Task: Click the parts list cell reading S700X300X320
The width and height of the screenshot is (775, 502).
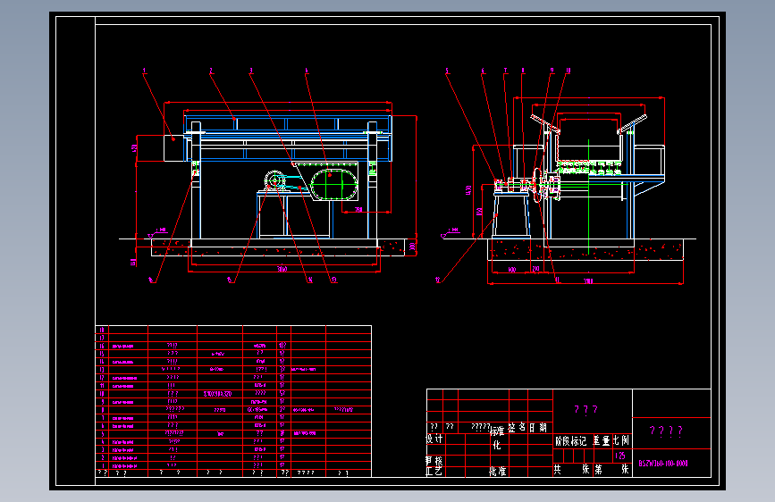Action: click(x=217, y=394)
